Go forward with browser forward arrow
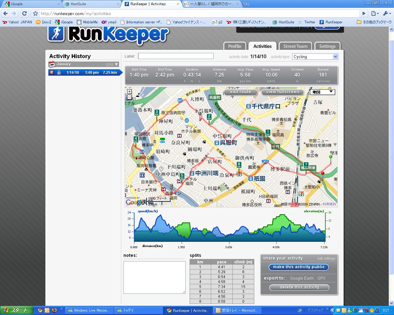 coord(14,14)
